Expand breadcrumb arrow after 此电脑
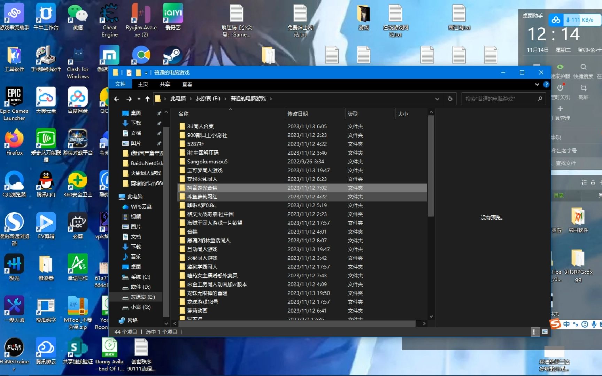The image size is (602, 376). pos(191,99)
